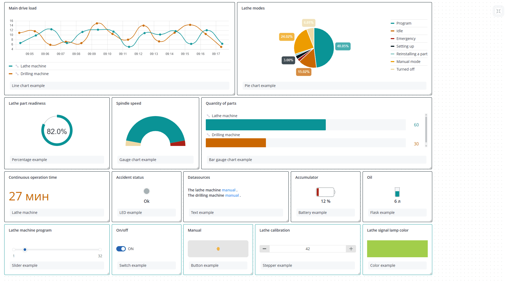The width and height of the screenshot is (508, 285).
Task: Click the Oil flask icon
Action: [397, 192]
